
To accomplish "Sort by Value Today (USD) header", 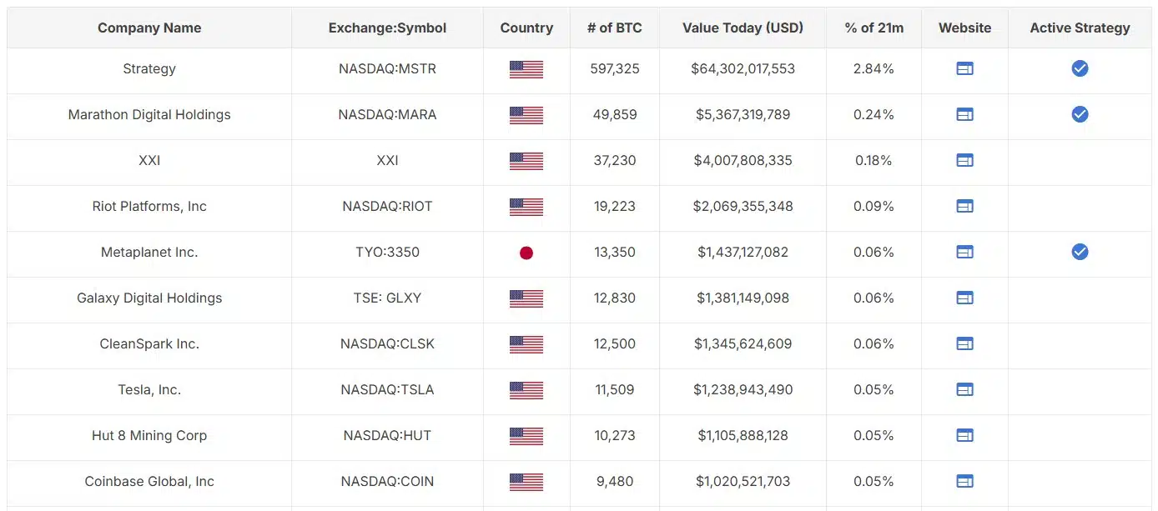I will pos(743,28).
